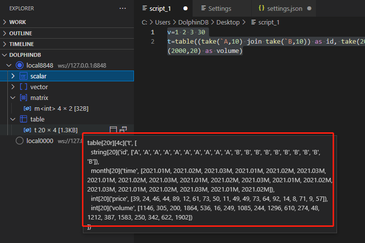The image size is (365, 243).
Task: Collapse the matrix variable group
Action: [13, 97]
